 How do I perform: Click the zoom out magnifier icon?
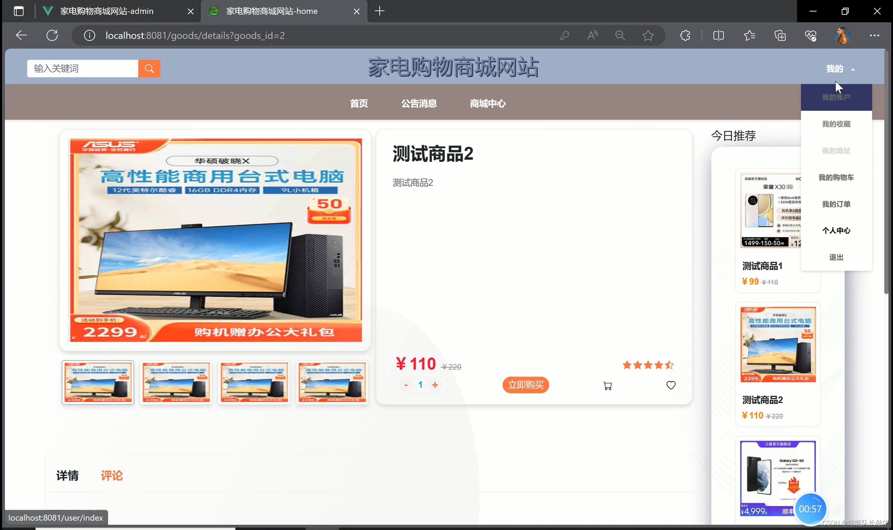(620, 35)
